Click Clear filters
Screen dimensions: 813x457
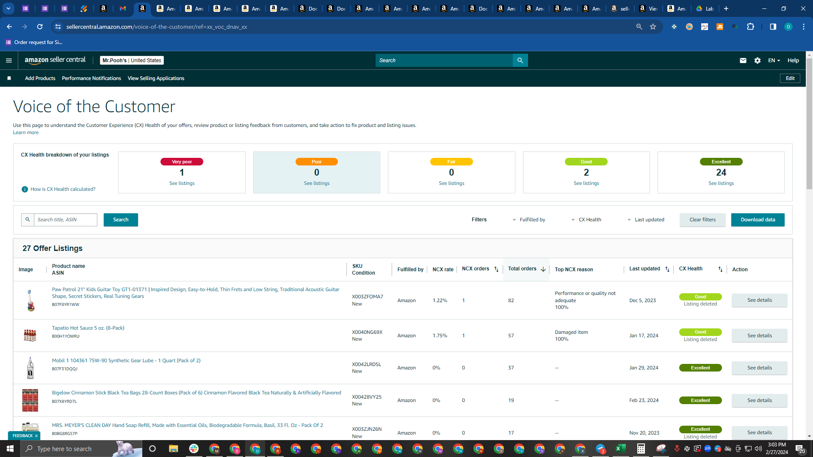(x=702, y=220)
